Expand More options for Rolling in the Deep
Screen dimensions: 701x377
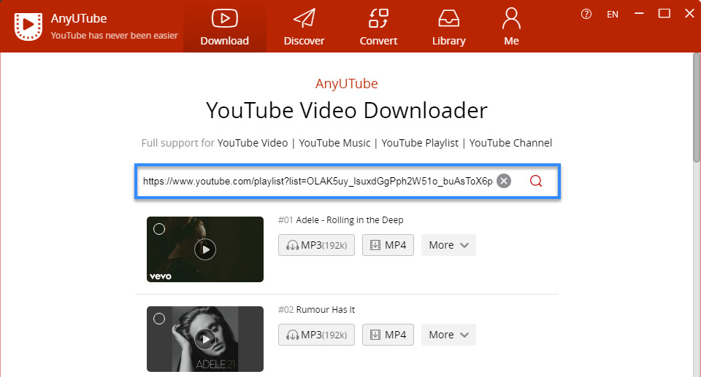coord(448,245)
